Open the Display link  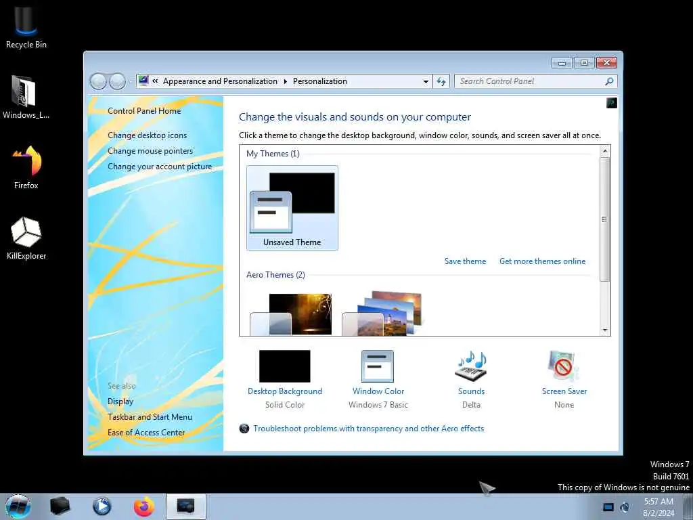coord(120,402)
